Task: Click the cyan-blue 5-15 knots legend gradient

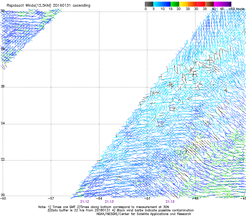Action: coord(162,4)
